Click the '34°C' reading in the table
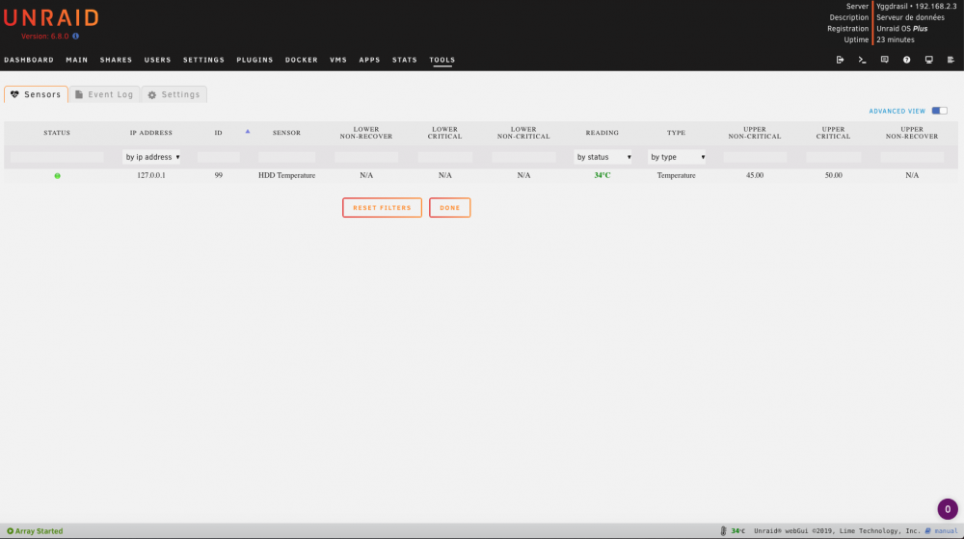964x539 pixels. coord(602,175)
